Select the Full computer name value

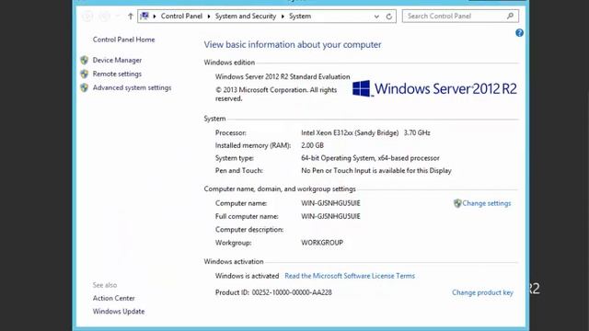tap(330, 216)
